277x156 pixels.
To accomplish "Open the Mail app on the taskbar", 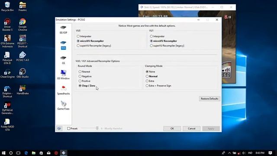I will pyautogui.click(x=48, y=153).
